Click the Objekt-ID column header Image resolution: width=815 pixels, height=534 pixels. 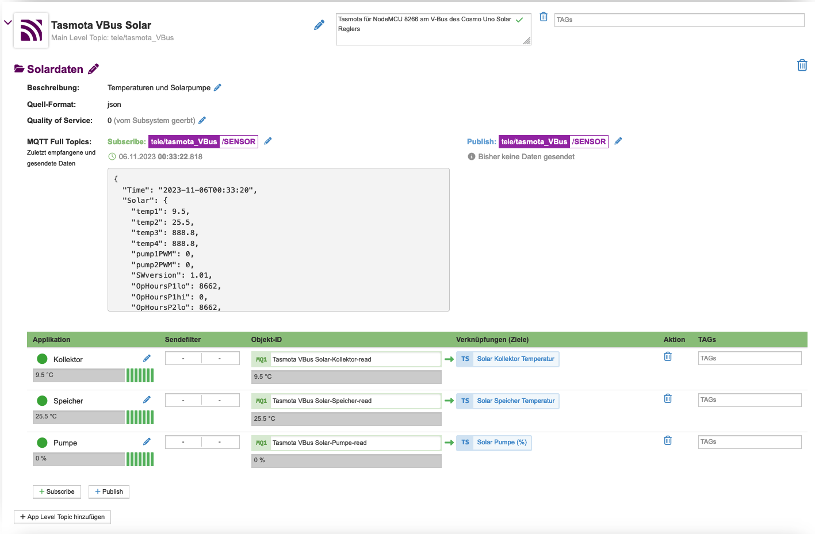(266, 340)
